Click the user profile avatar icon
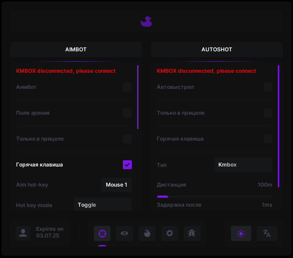This screenshot has width=293, height=258. [23, 233]
